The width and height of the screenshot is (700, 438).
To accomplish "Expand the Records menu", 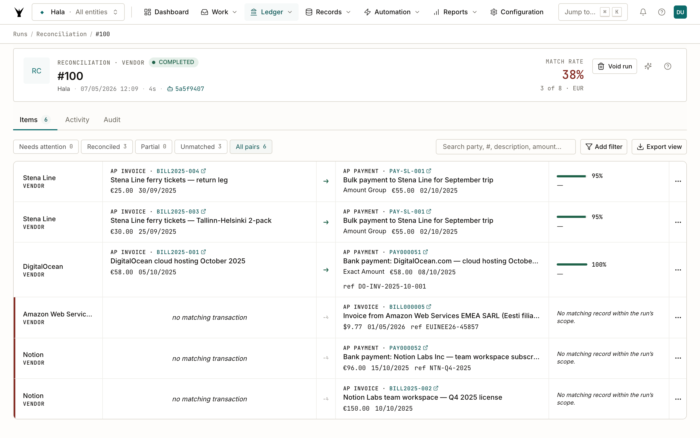I will 328,12.
